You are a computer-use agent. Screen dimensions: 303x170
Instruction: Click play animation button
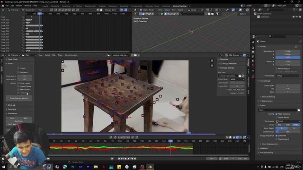coord(128,159)
